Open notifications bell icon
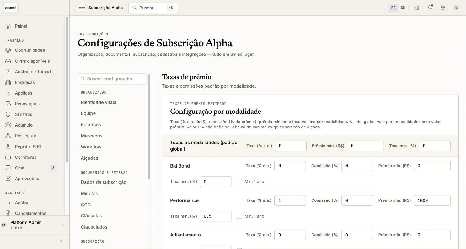The height and width of the screenshot is (249, 466). (430, 8)
